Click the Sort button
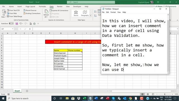This screenshot has height=101, width=179. click(99, 13)
